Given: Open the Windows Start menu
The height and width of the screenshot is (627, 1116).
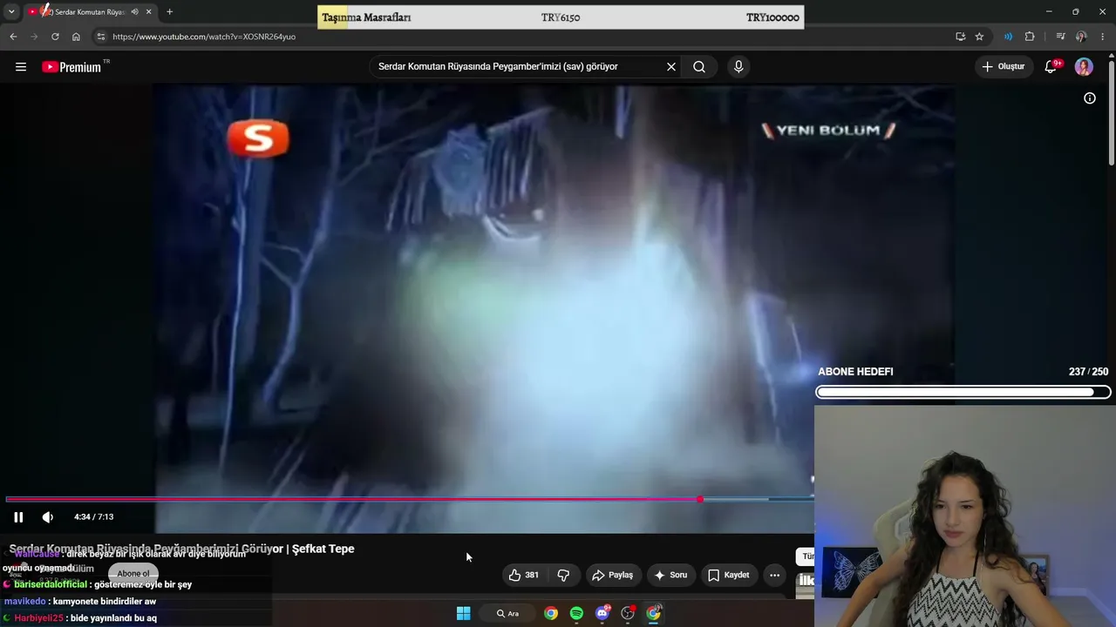Looking at the screenshot, I should pos(464,613).
